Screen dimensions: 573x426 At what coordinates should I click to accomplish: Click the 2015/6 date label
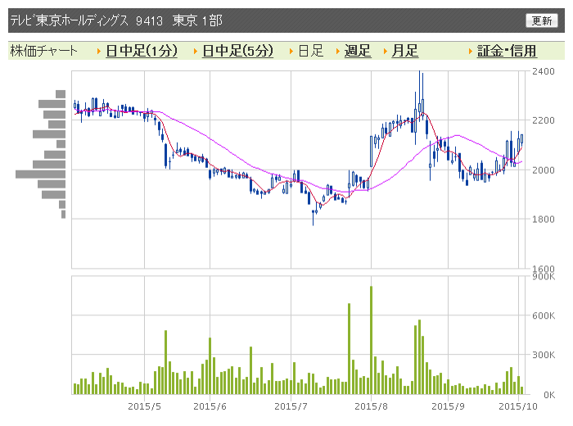210,406
